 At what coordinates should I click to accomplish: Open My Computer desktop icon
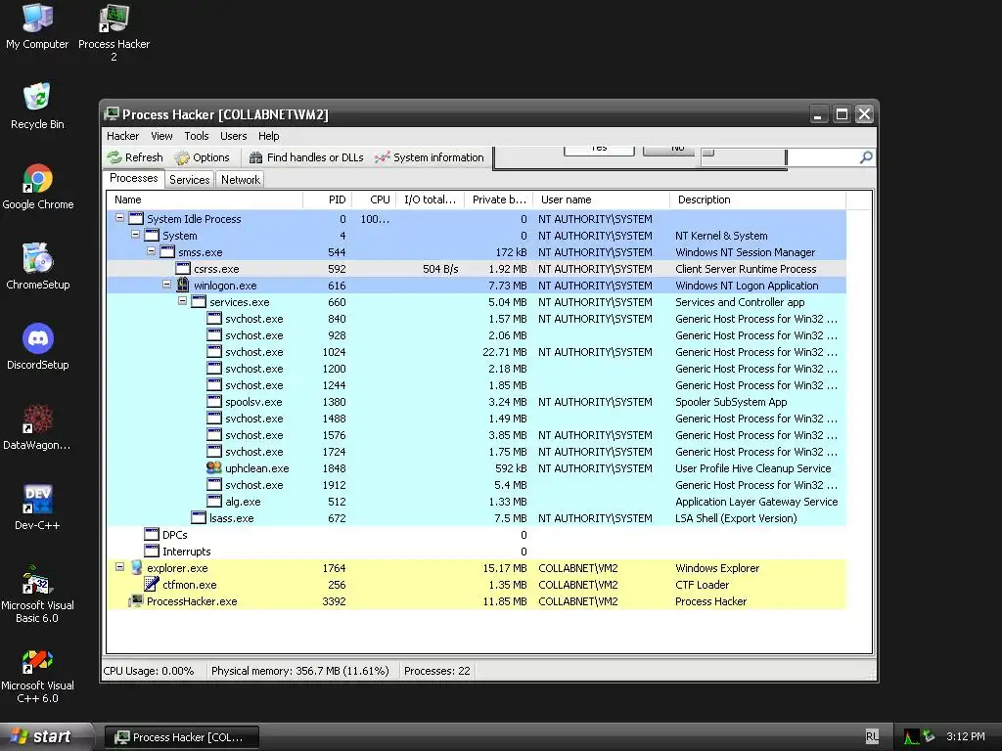pos(37,26)
